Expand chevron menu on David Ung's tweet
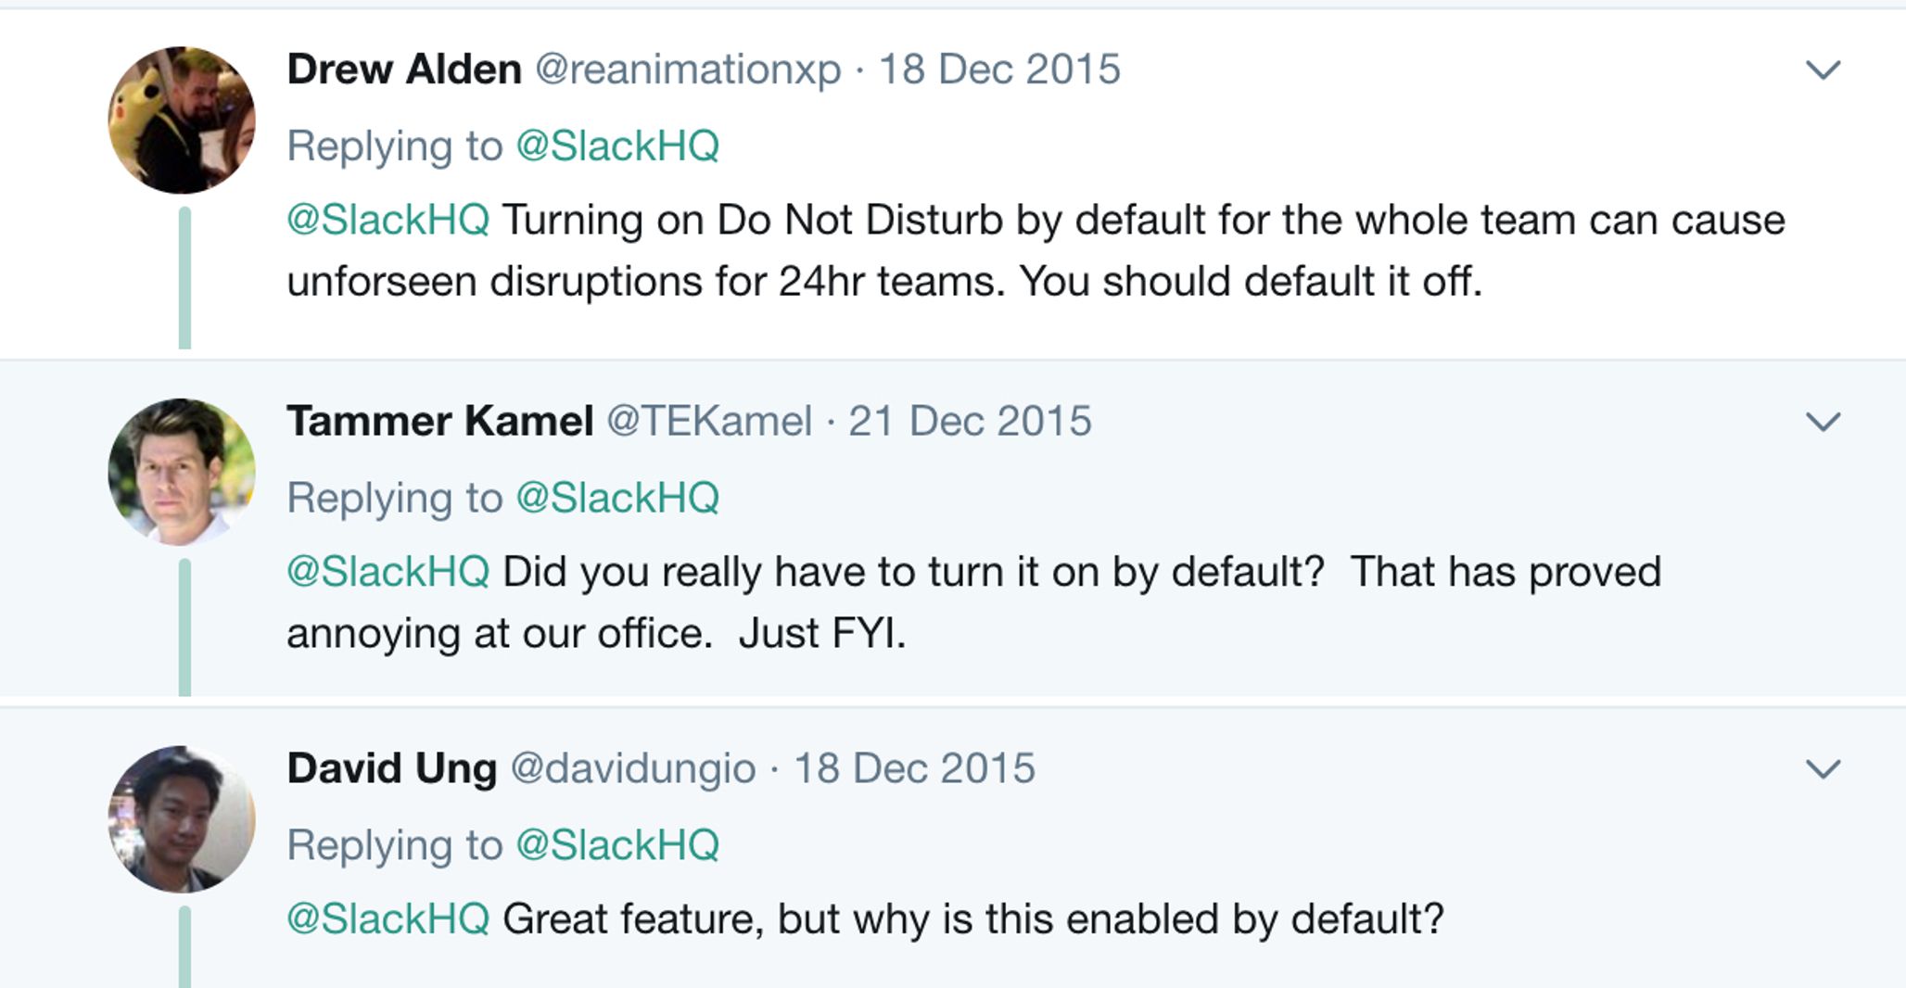 (1823, 769)
